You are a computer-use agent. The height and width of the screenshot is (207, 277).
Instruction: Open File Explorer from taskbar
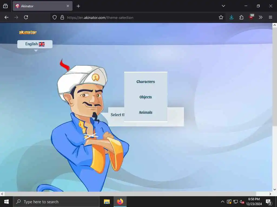point(107,202)
